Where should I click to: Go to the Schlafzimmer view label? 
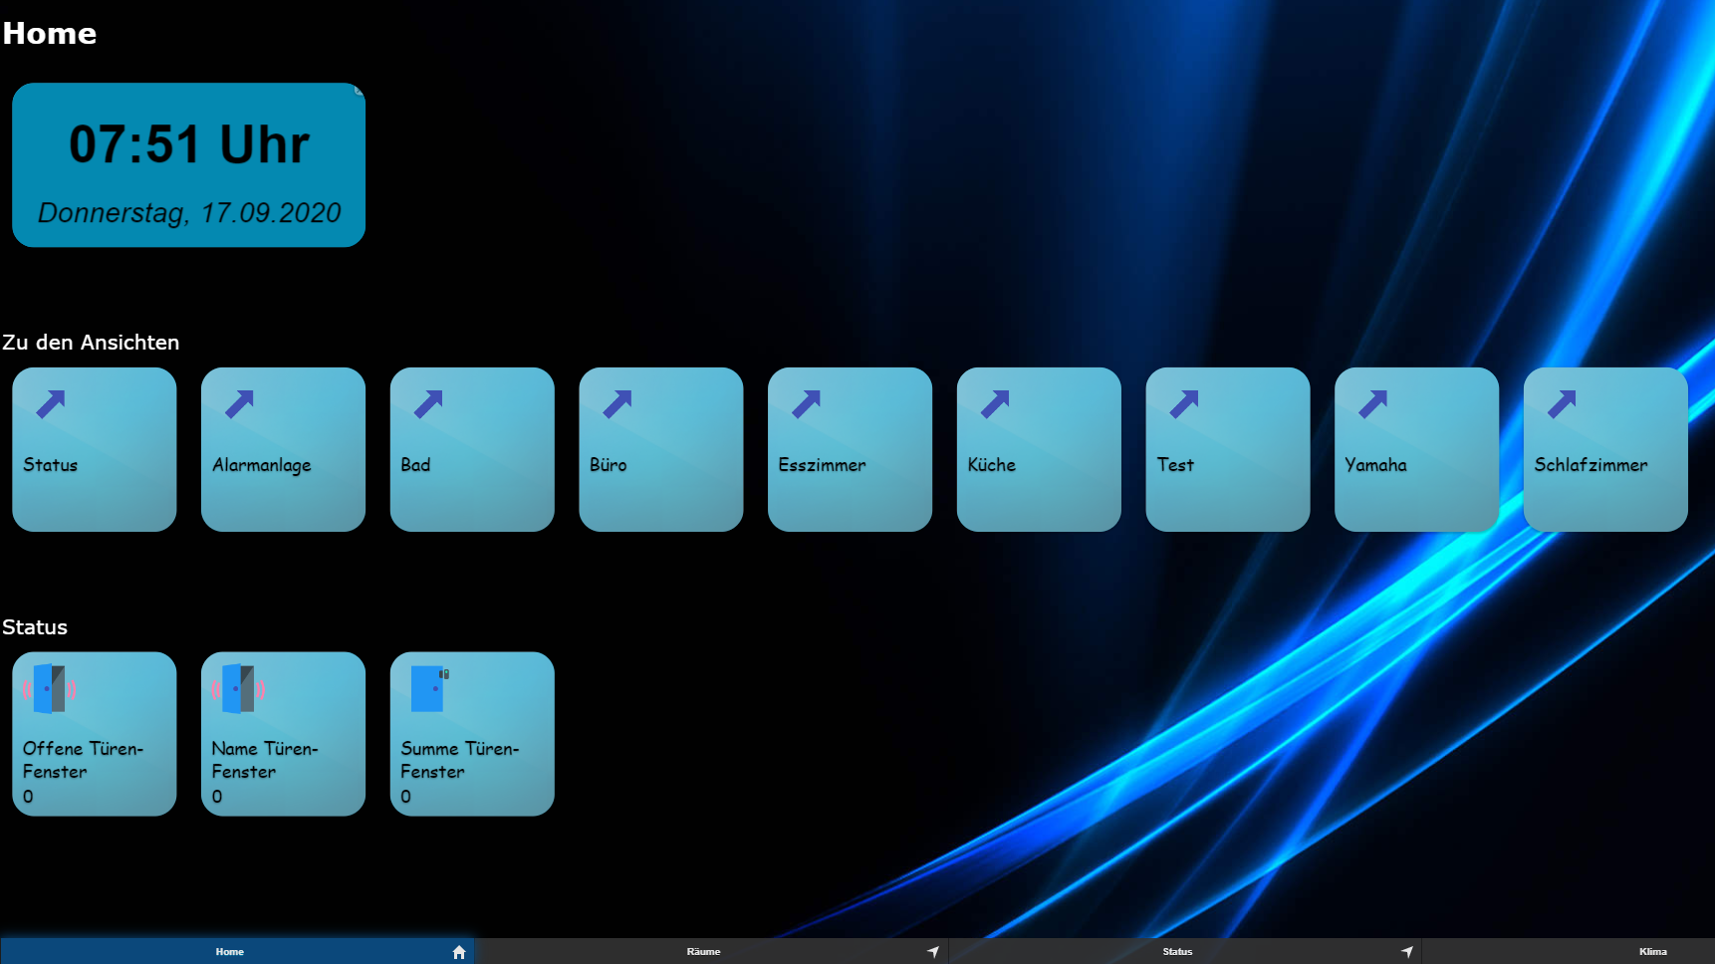(x=1592, y=465)
